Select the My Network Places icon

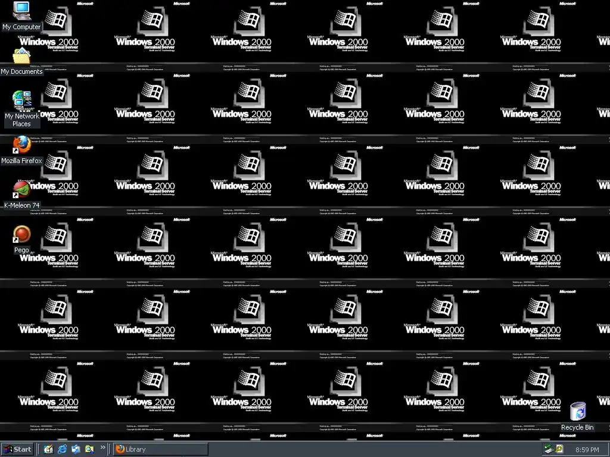pyautogui.click(x=21, y=100)
